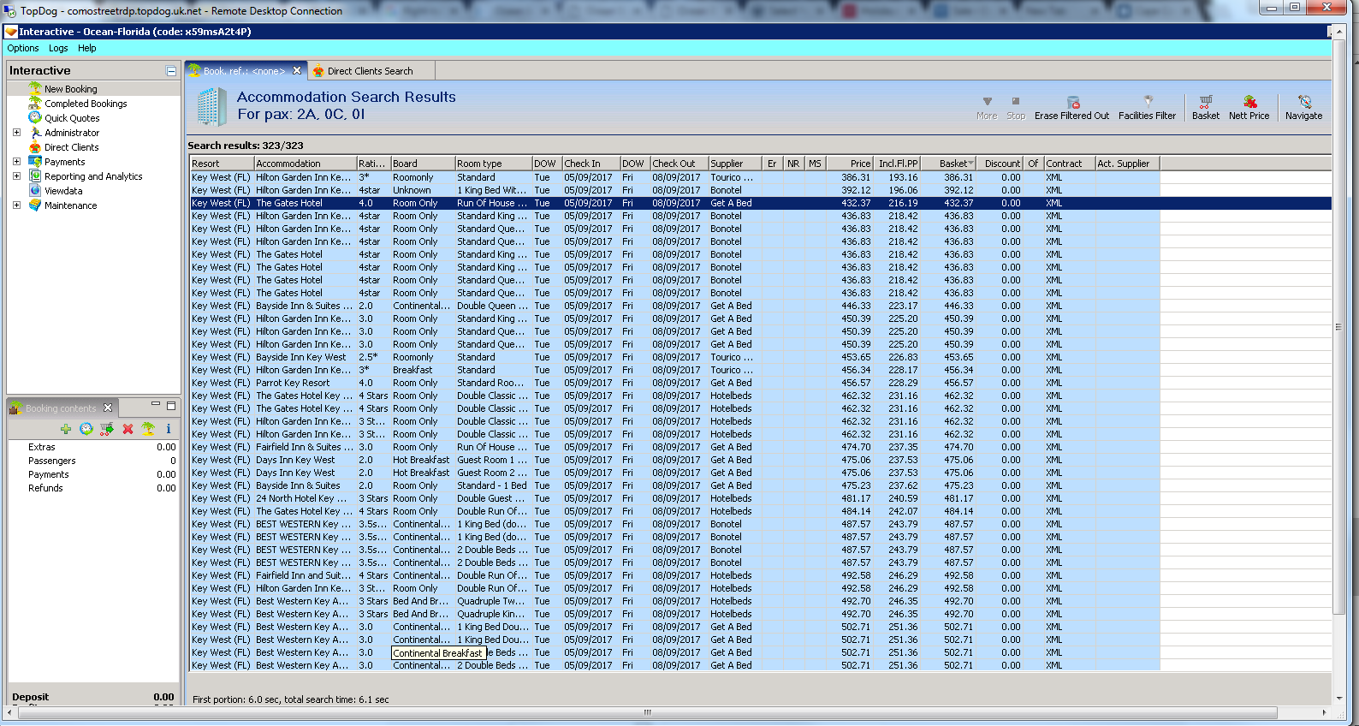Select Completed Bookings in the Interactive tree
The width and height of the screenshot is (1359, 726).
pyautogui.click(x=86, y=104)
